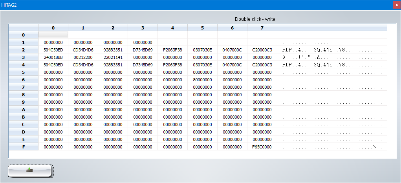
Task: Select column 7 cell in row 3
Action: [x=262, y=57]
